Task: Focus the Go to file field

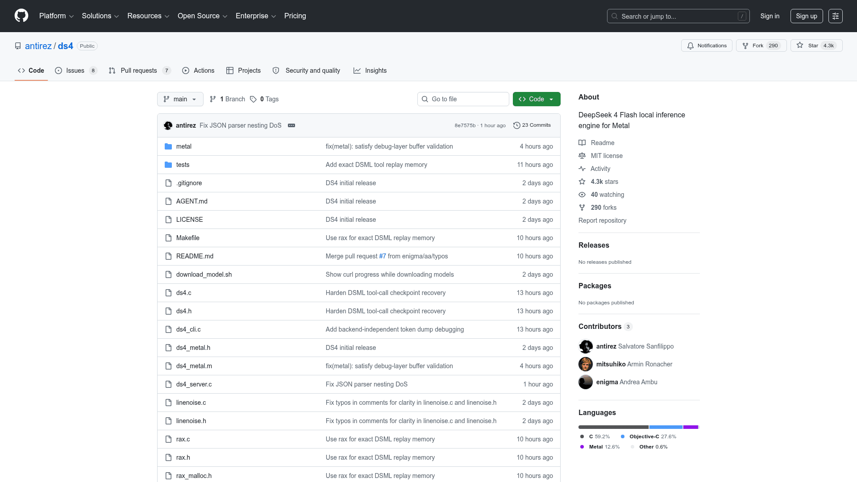Action: click(463, 99)
